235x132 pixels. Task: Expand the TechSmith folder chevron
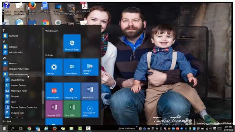[x=40, y=36]
